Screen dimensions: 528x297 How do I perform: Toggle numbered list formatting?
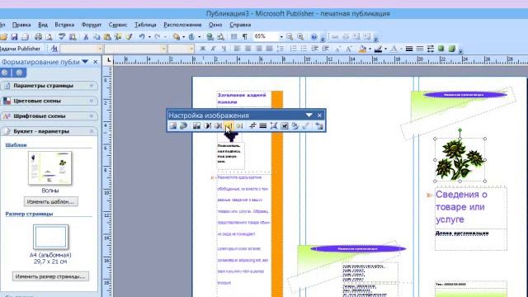pos(294,49)
